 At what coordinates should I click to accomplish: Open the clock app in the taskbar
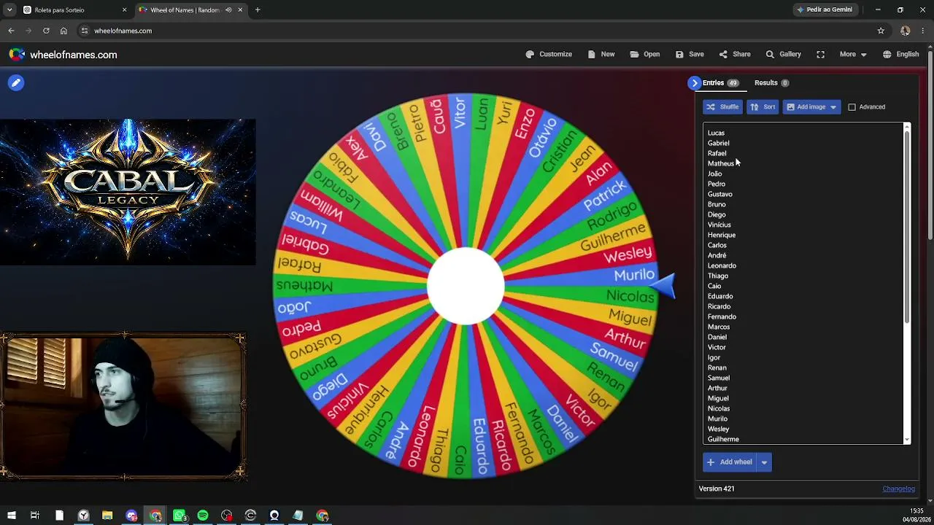84,516
